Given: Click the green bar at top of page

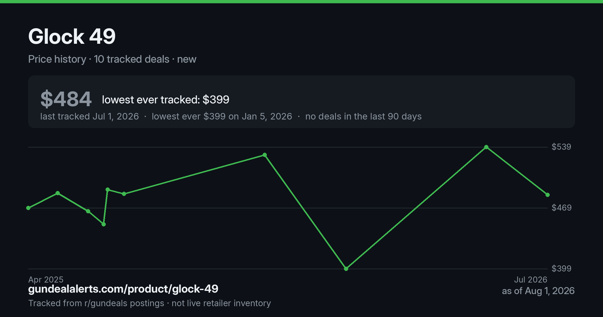Looking at the screenshot, I should (x=301, y=2).
